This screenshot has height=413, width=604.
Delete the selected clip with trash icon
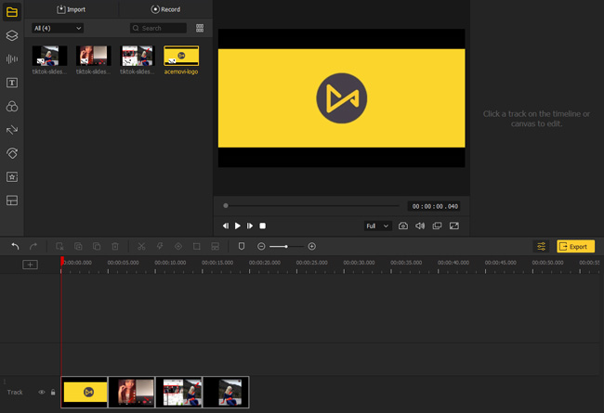pos(115,246)
